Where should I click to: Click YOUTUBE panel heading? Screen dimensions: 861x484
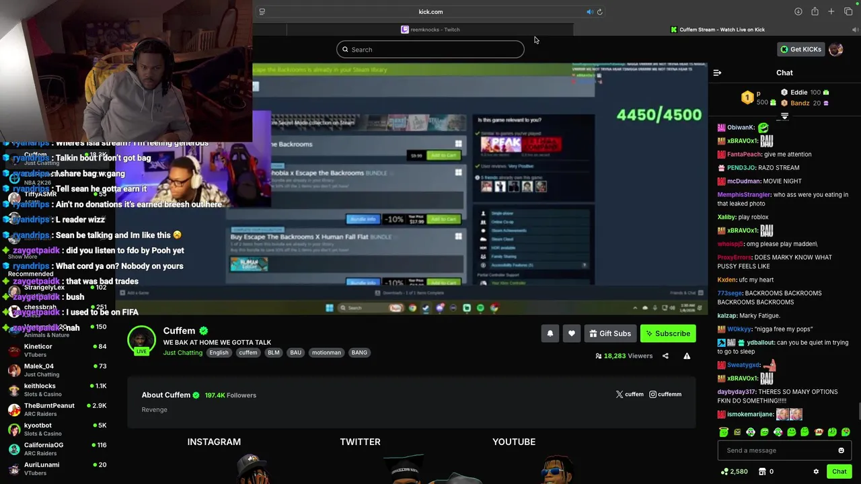pos(514,442)
